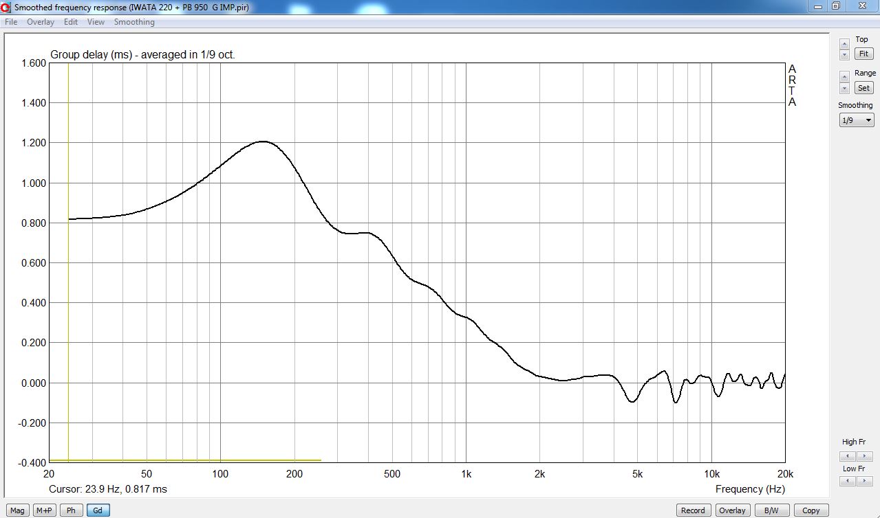Click the Fit button
The width and height of the screenshot is (880, 518).
coord(863,54)
